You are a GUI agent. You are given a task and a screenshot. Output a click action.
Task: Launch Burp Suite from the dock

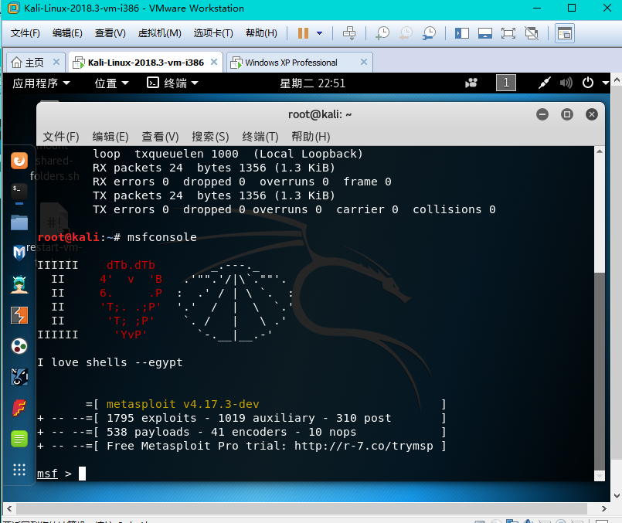coord(19,315)
